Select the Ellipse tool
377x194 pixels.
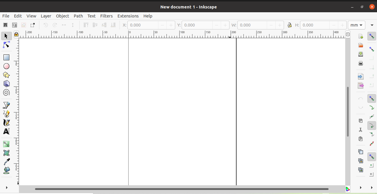coord(6,66)
